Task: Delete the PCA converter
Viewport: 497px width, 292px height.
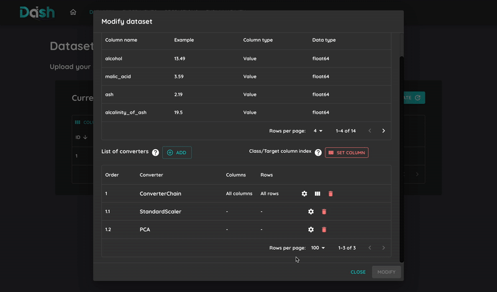Action: (x=324, y=229)
